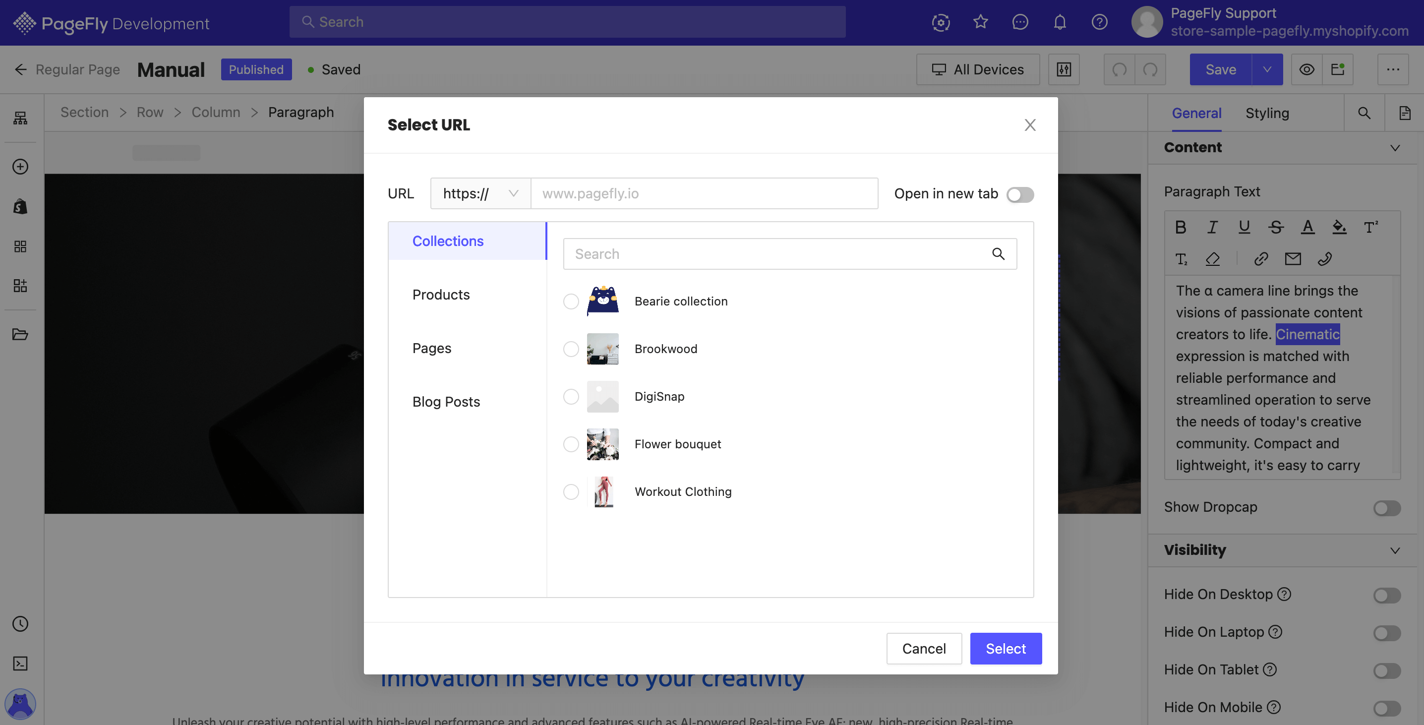Open the text color icon
The height and width of the screenshot is (725, 1424).
coord(1307,227)
